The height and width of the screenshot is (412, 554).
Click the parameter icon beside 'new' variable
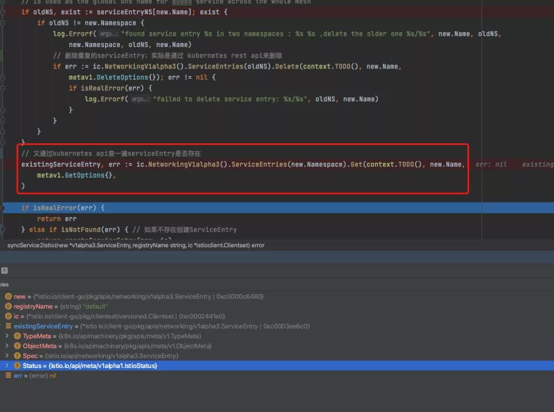pyautogui.click(x=8, y=297)
